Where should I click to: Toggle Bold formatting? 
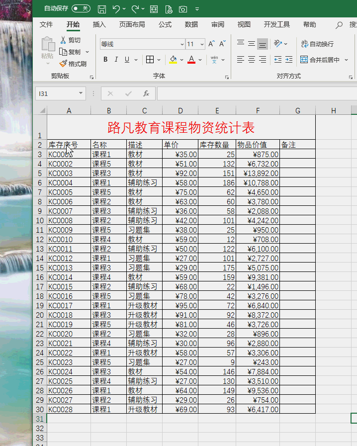coord(105,60)
